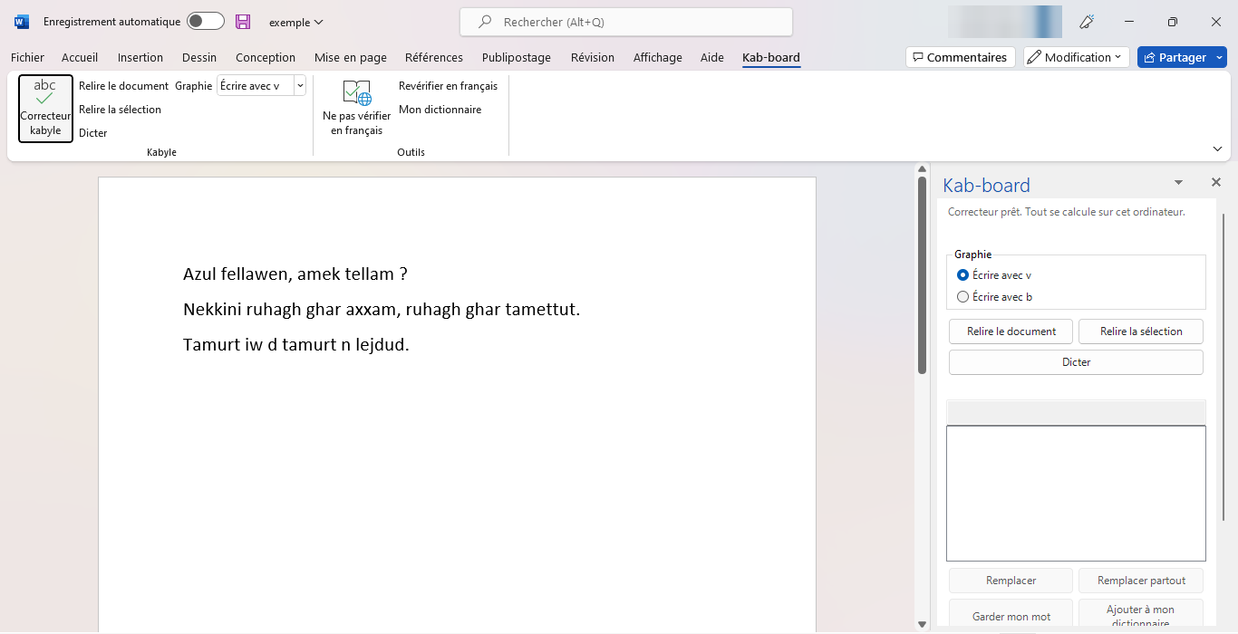Screen dimensions: 1238x634
Task: Open the Dessin tab
Action: 199,57
